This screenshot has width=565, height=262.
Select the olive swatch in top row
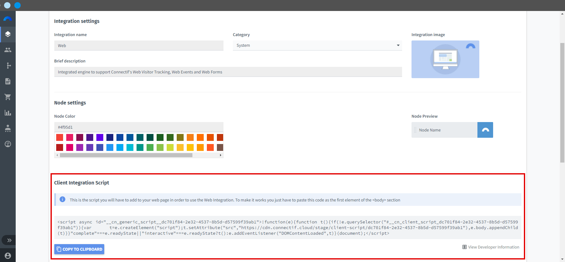coord(180,137)
